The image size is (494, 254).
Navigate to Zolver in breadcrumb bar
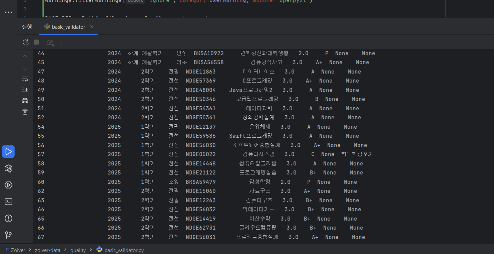[15, 250]
